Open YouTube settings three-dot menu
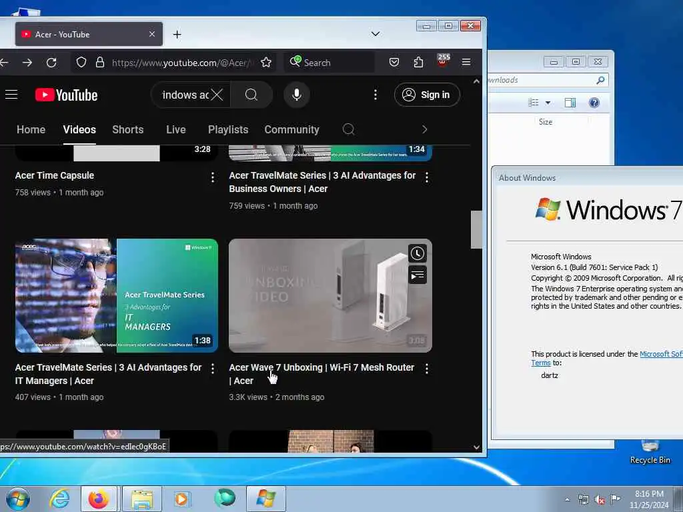The width and height of the screenshot is (683, 512). point(375,95)
